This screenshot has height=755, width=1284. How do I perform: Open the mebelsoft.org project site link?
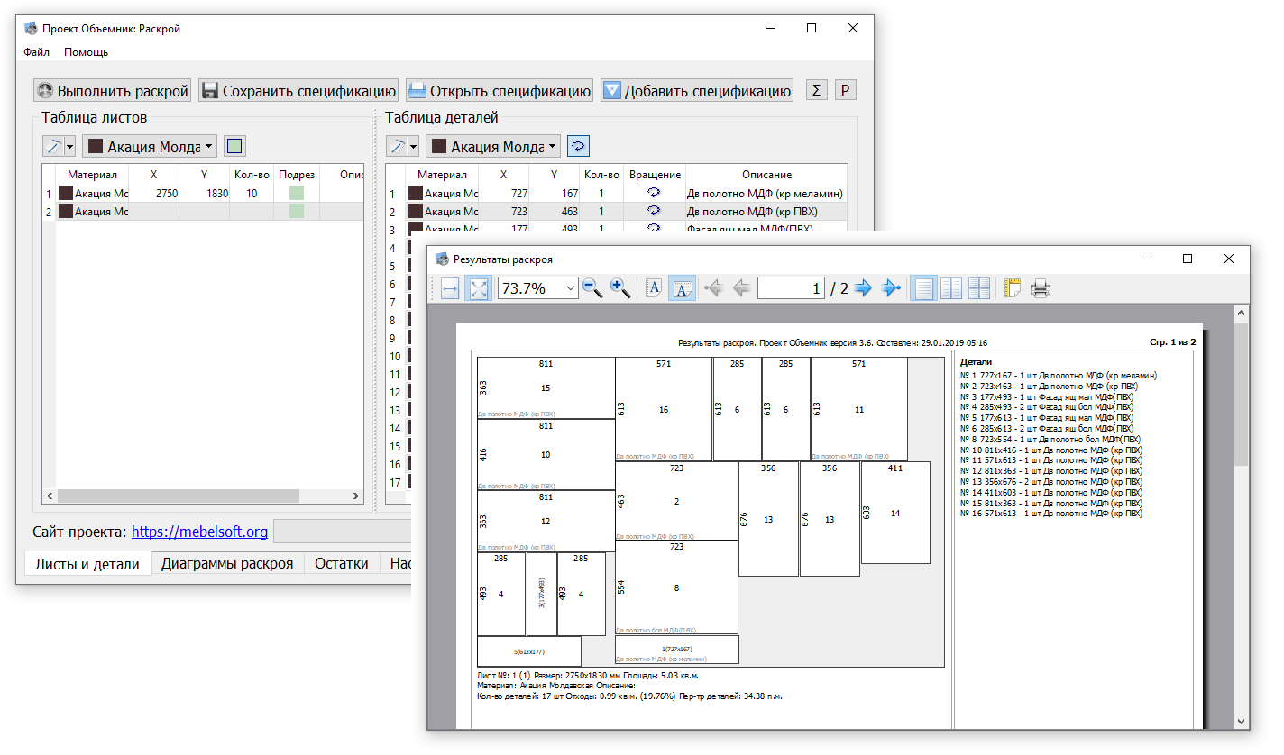[199, 532]
